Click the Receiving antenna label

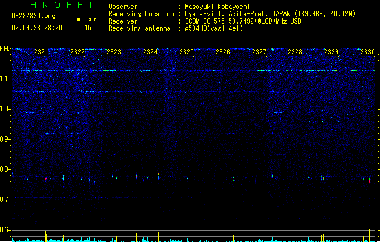(139, 28)
